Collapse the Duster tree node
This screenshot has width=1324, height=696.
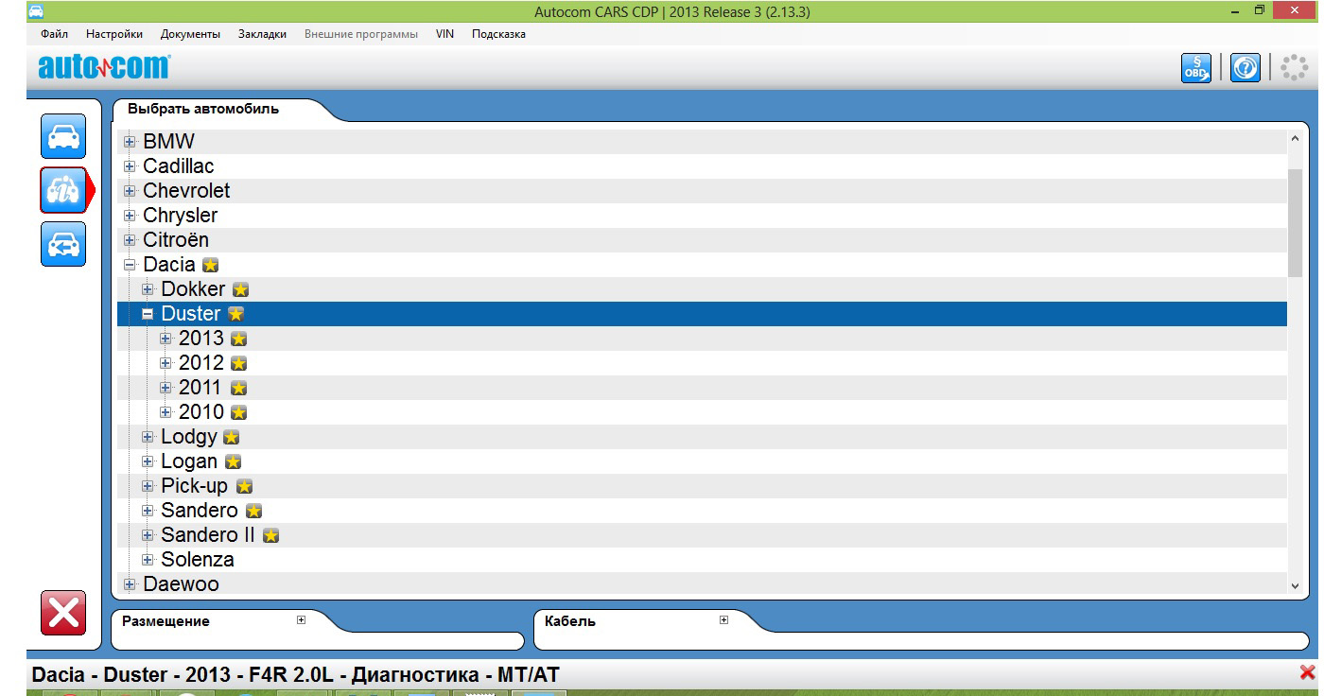point(148,314)
